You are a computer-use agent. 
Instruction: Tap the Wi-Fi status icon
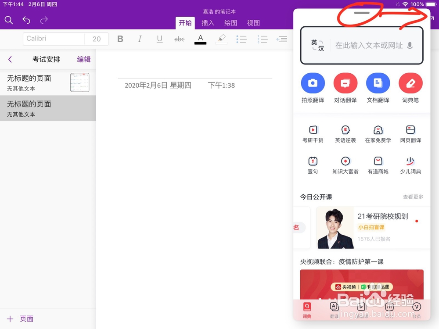(405, 4)
